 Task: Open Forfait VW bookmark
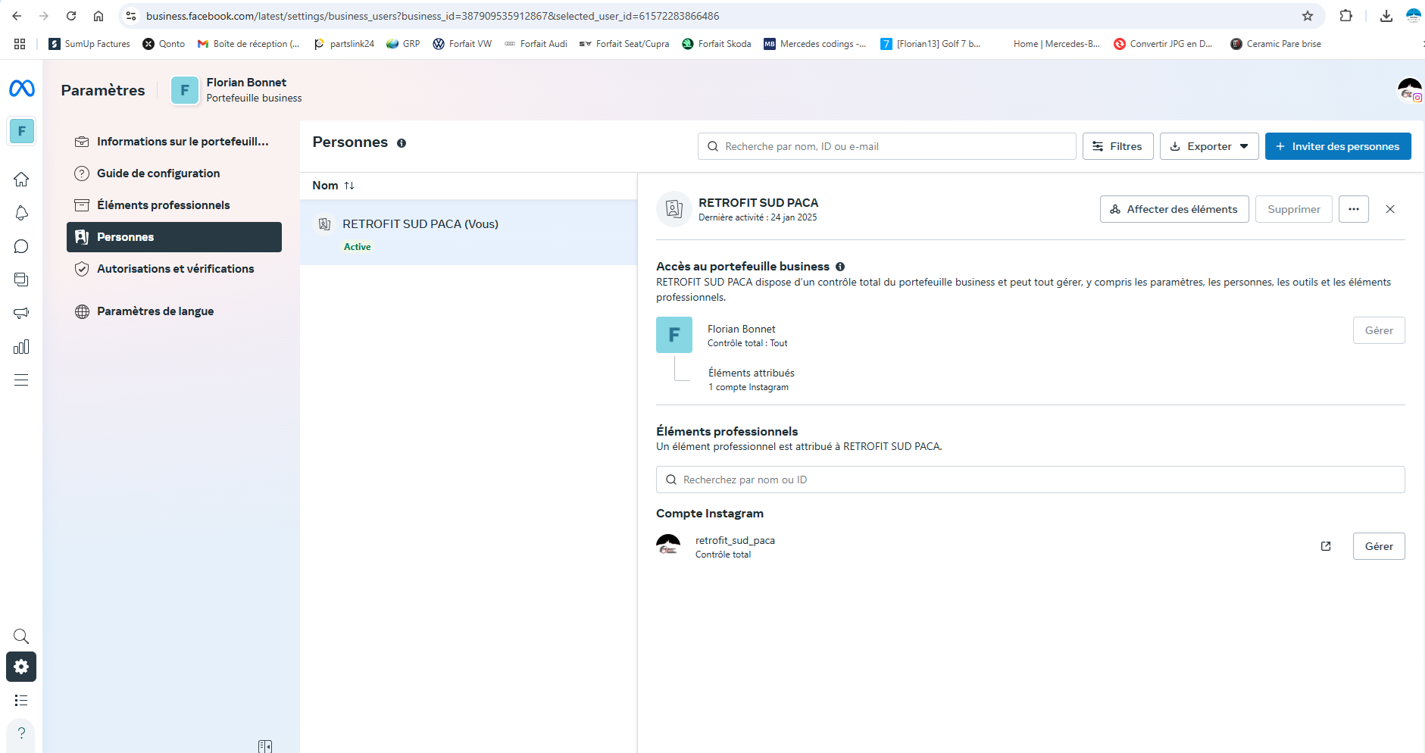tap(462, 44)
